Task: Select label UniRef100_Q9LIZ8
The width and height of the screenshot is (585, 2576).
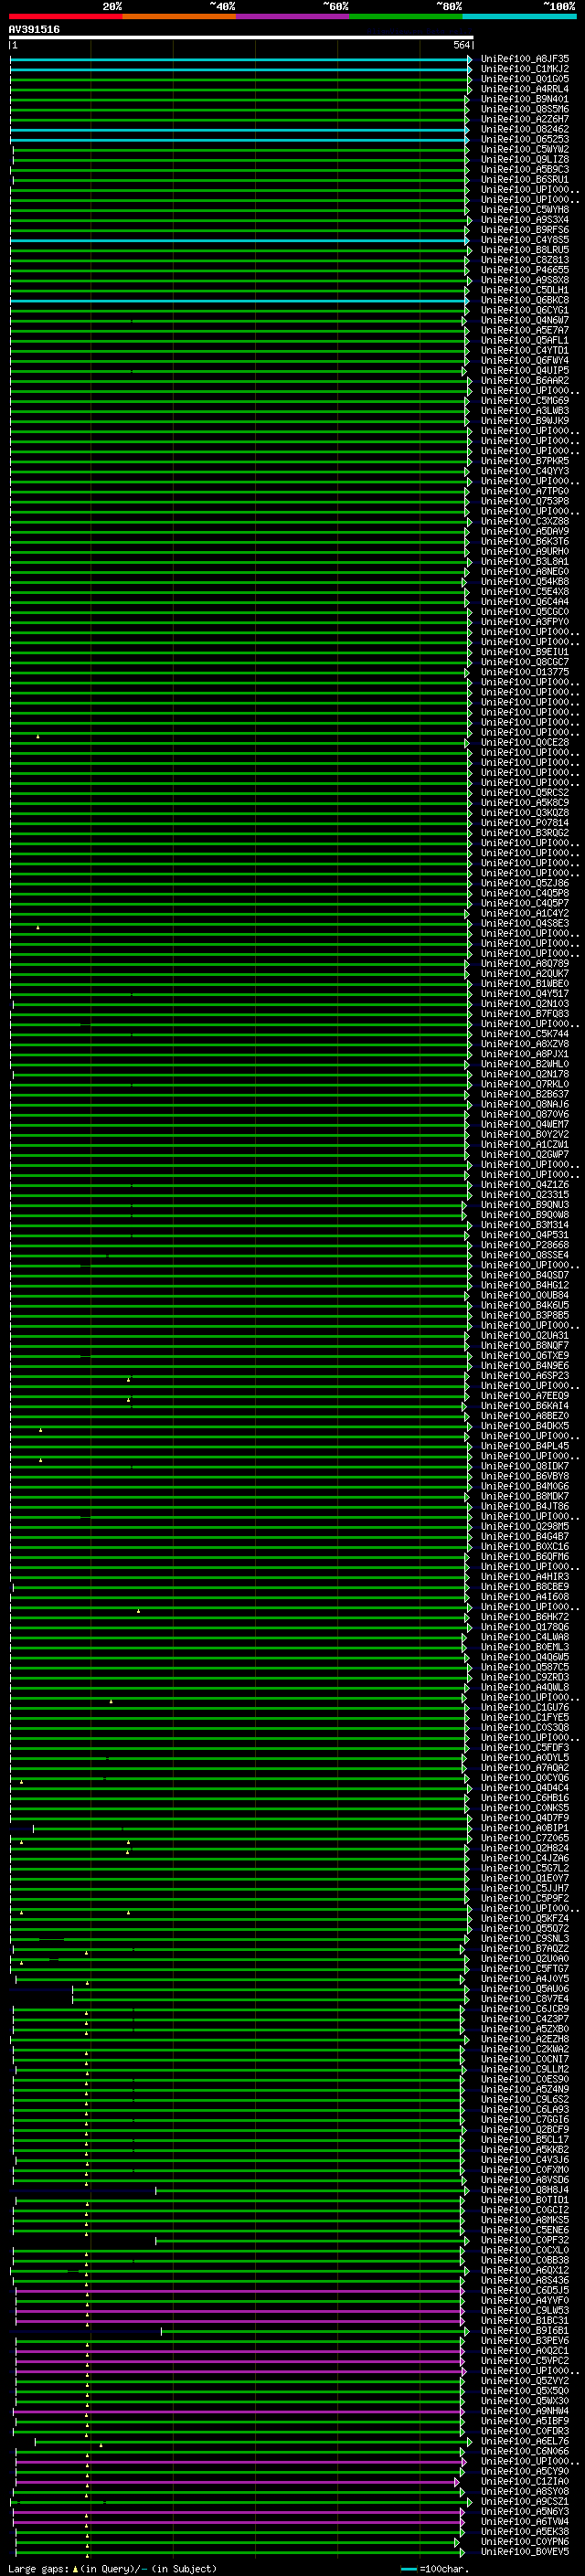Action: [x=525, y=159]
